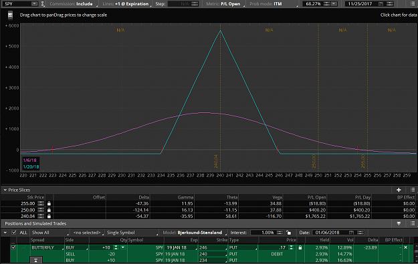Click the collapse-to-top icon below BUTTERFLY

click(35, 260)
